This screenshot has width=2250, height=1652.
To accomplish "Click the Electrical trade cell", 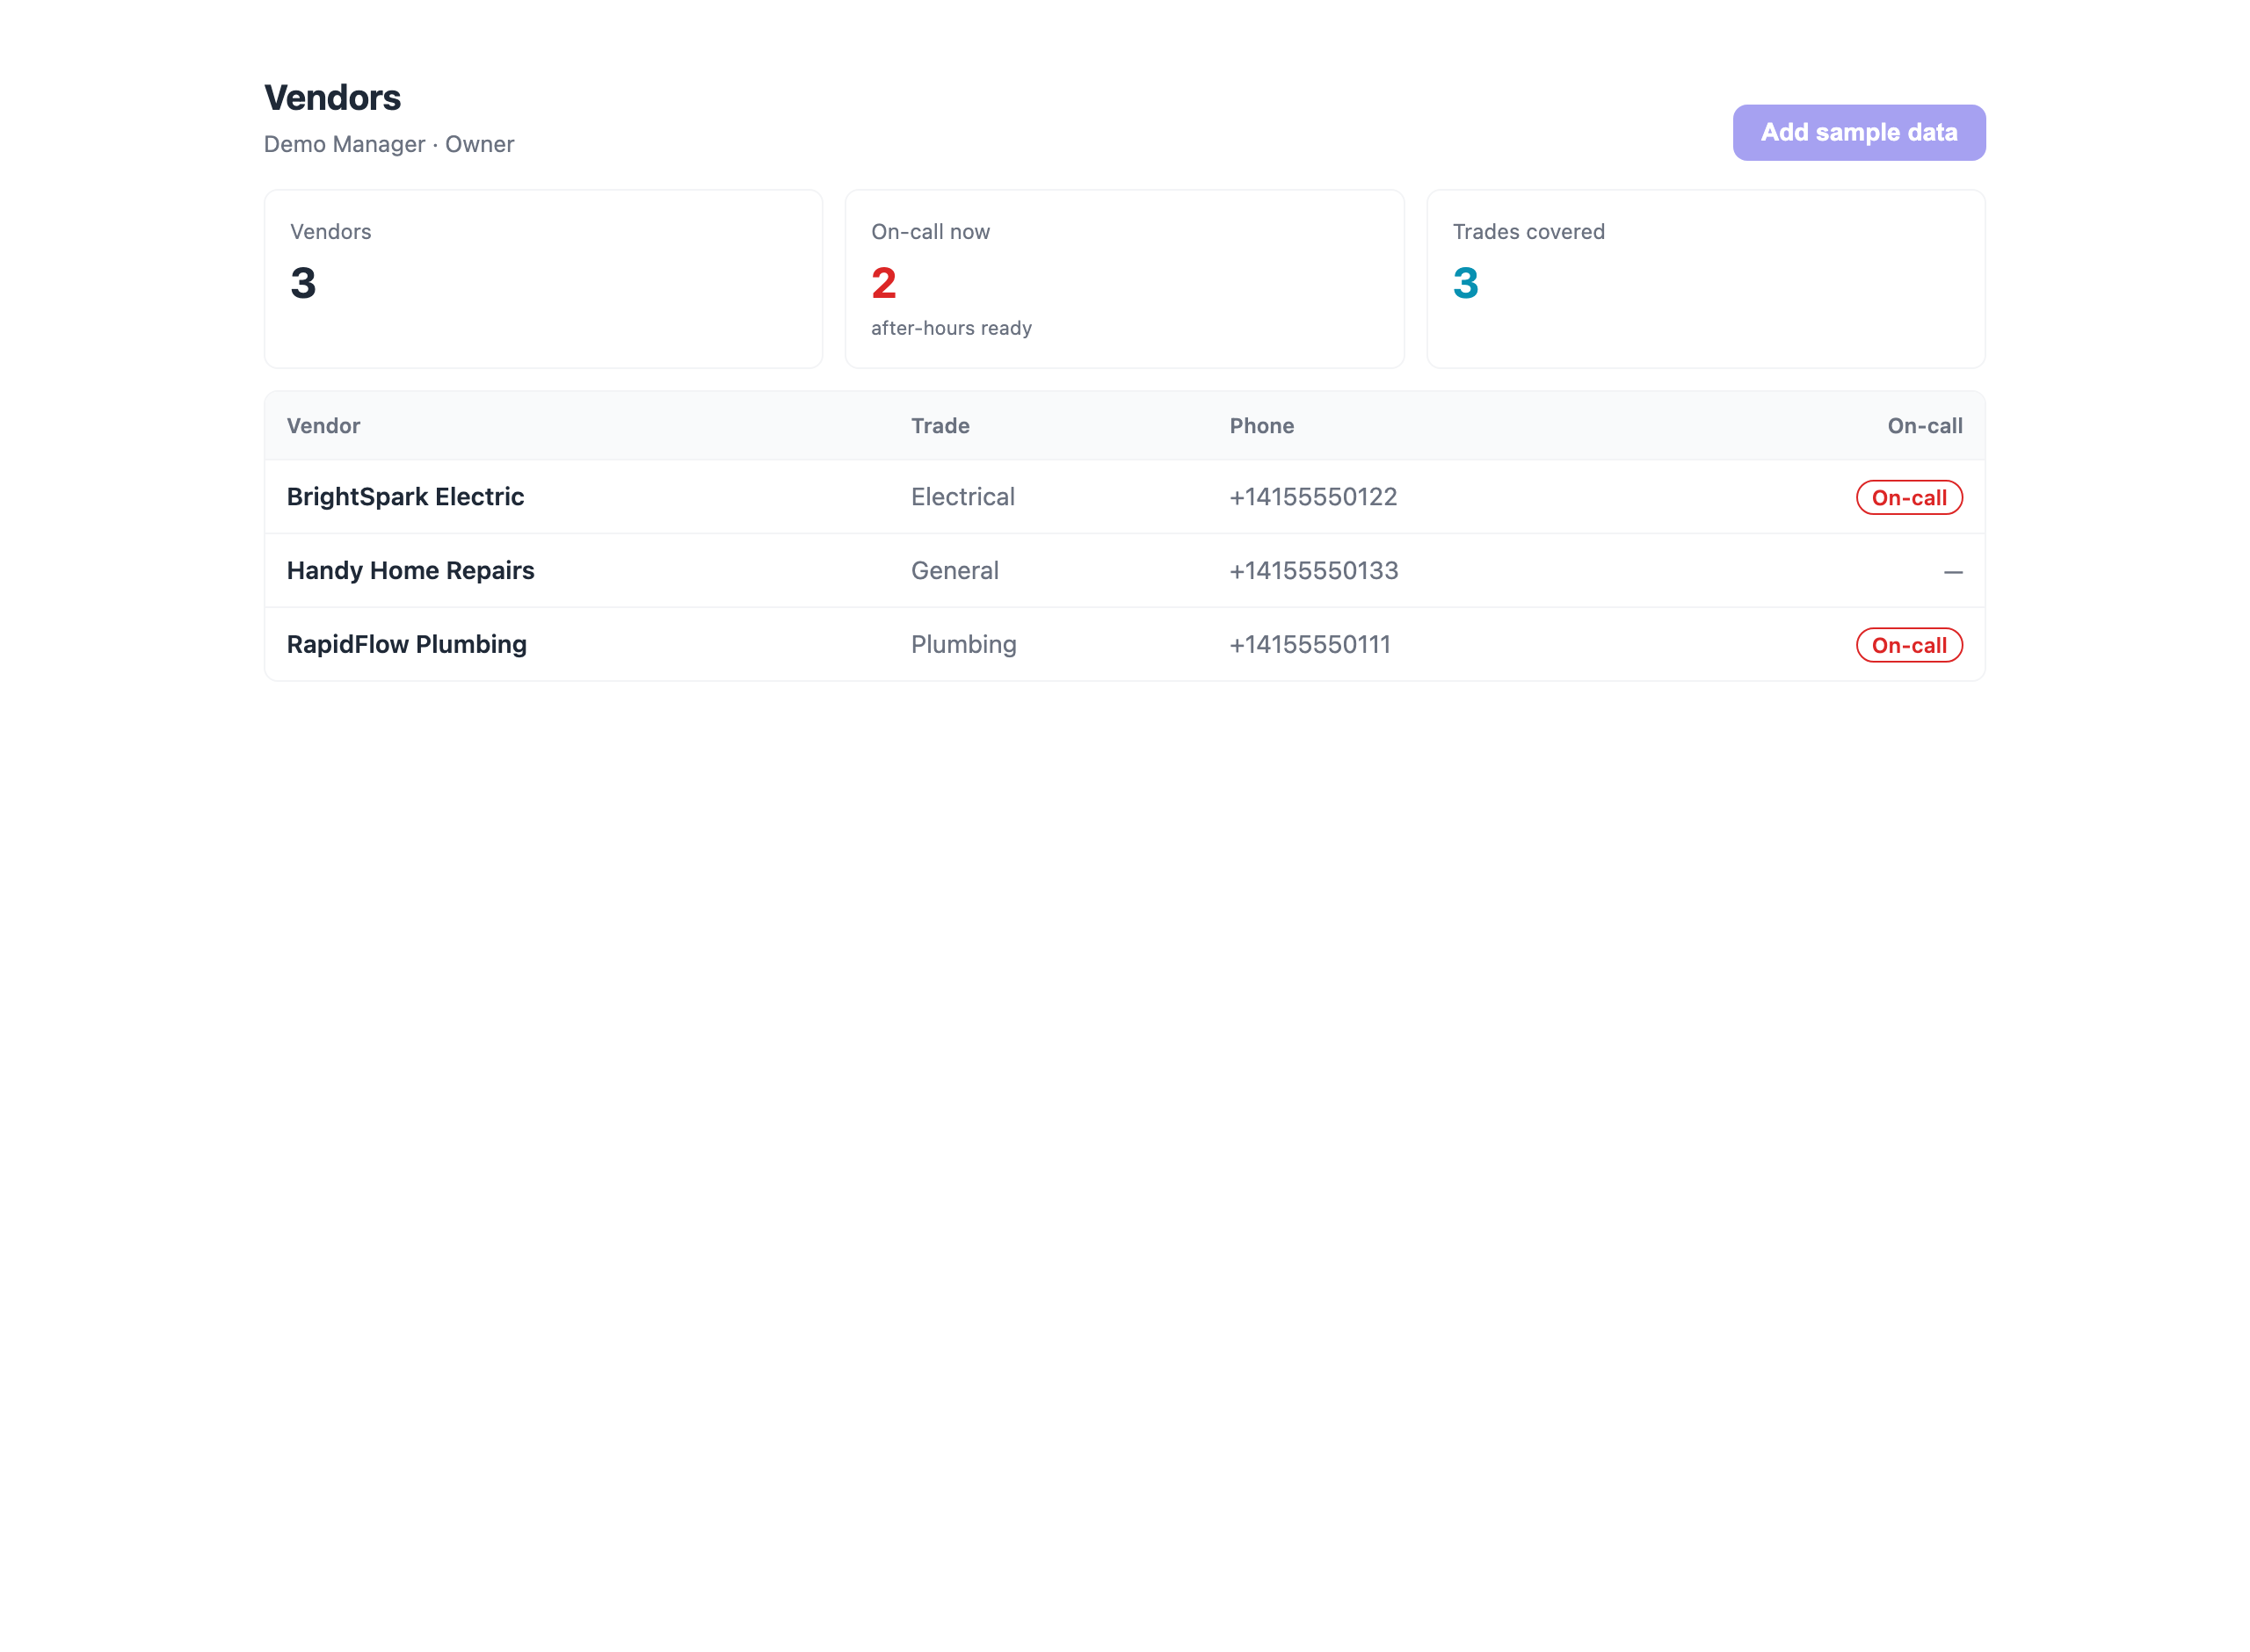I will point(962,497).
